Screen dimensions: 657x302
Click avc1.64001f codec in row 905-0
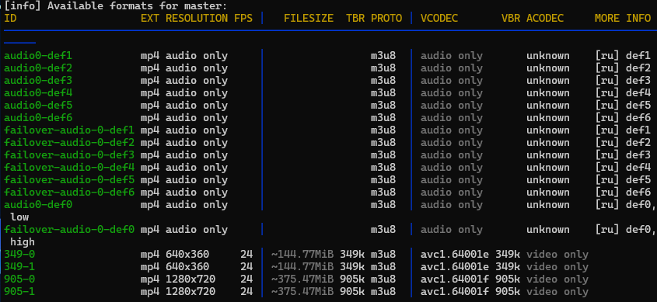[x=455, y=279]
